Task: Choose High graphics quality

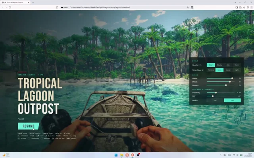Action: (x=232, y=100)
